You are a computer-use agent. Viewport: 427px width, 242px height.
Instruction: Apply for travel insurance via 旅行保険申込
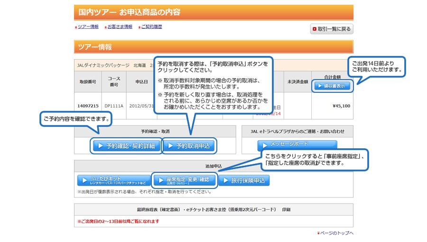tap(244, 180)
